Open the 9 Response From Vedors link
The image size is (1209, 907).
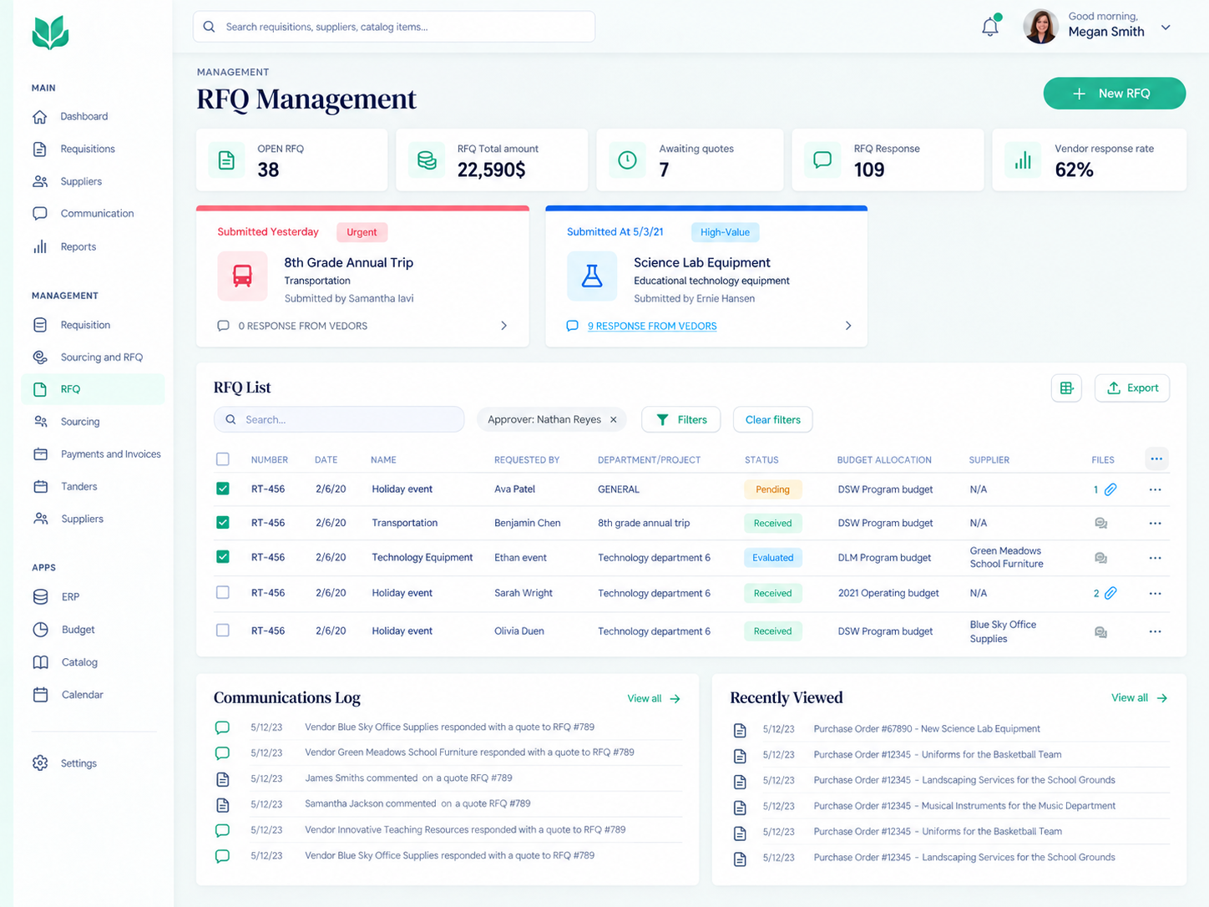652,326
